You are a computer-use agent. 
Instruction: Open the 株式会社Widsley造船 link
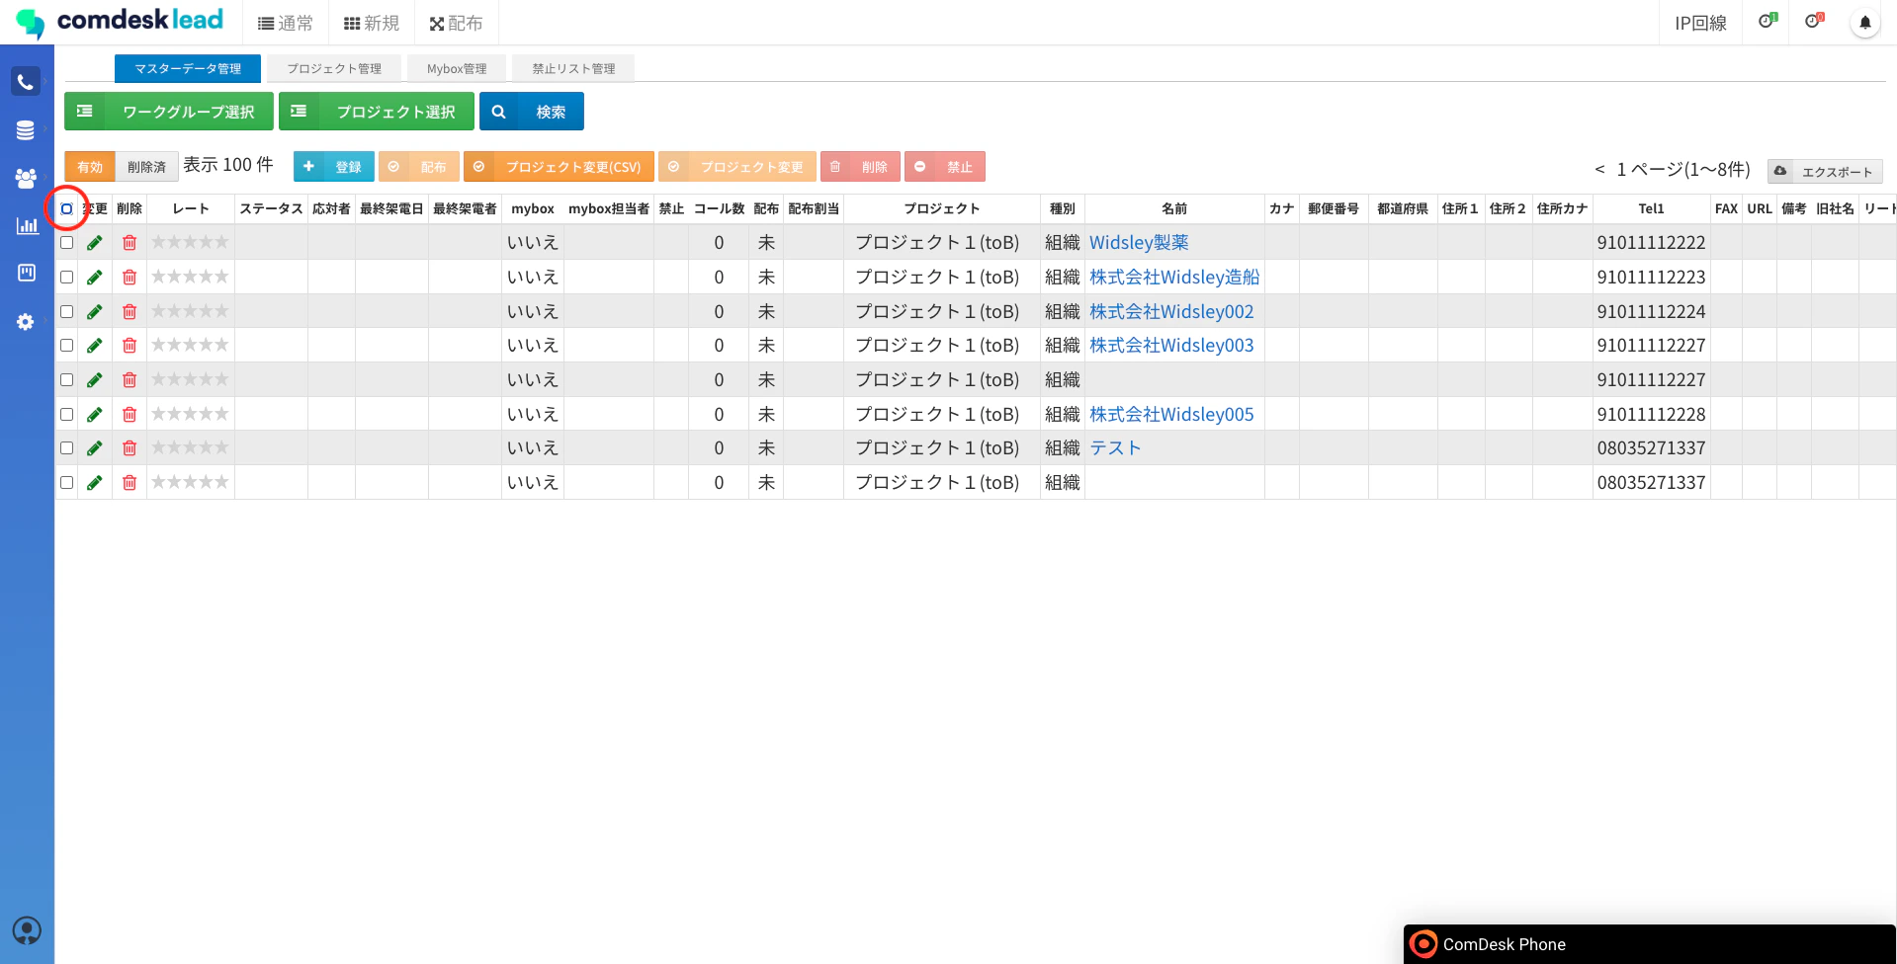(1174, 278)
